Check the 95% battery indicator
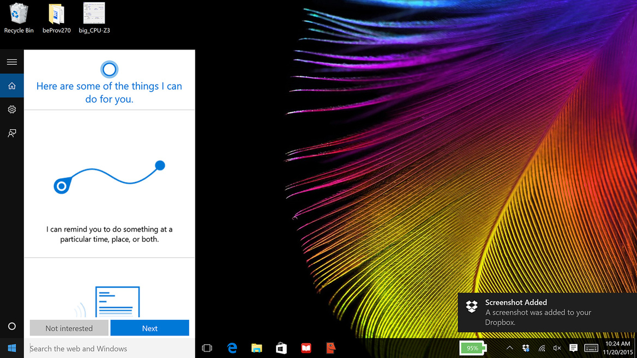The width and height of the screenshot is (637, 358). click(x=473, y=348)
